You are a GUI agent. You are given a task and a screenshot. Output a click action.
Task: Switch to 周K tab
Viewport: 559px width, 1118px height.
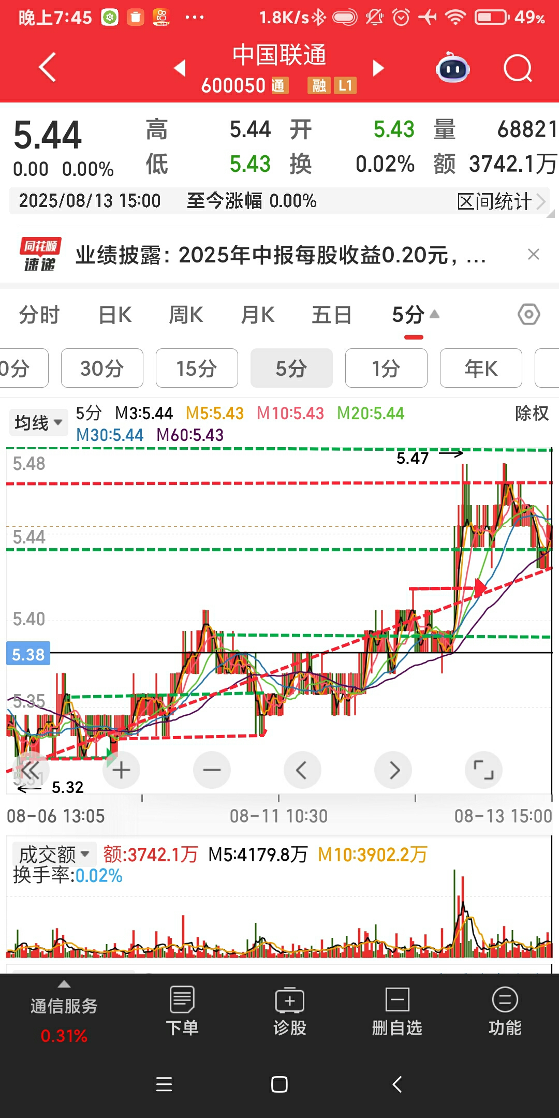[x=186, y=315]
